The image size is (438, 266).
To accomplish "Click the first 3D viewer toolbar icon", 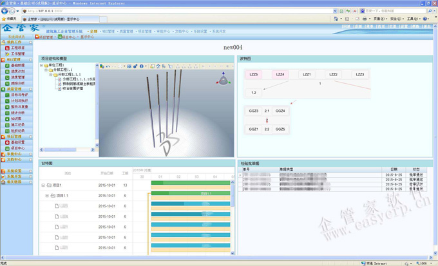I will click(x=102, y=66).
